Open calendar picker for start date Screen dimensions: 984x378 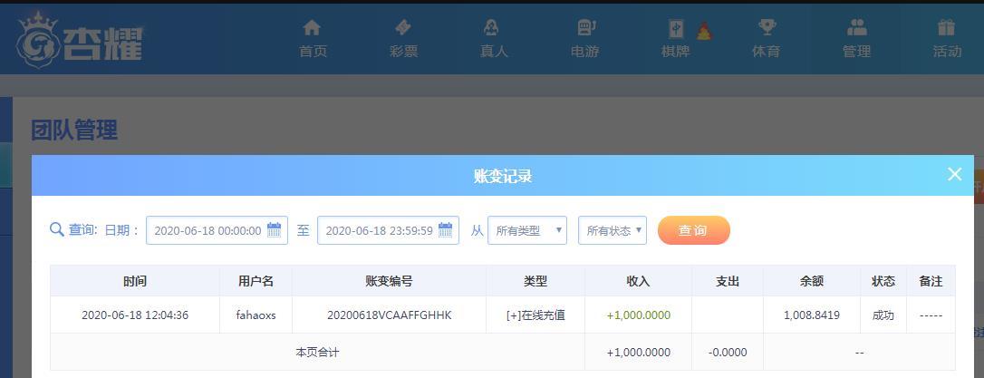pos(274,230)
